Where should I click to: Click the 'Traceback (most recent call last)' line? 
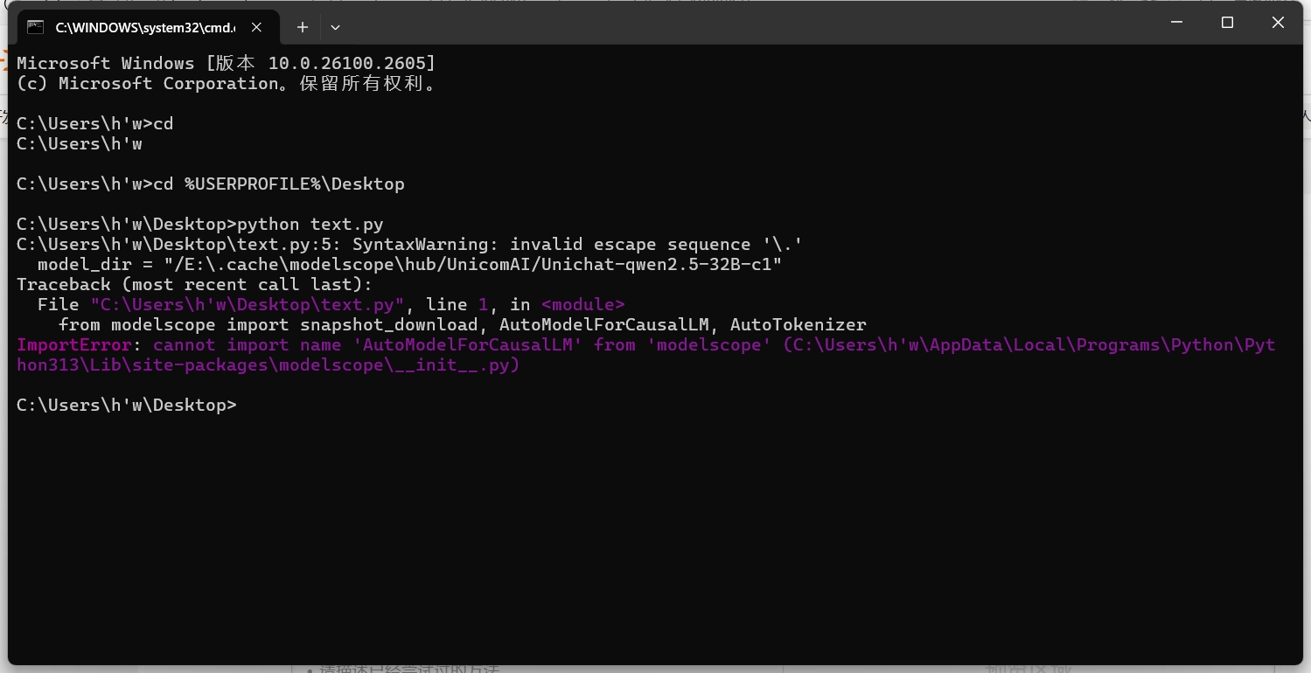tap(195, 284)
